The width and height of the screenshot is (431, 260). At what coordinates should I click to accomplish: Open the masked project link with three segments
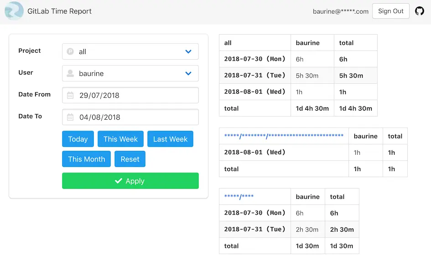coord(284,136)
